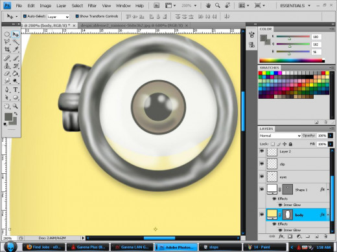Open the steps taskbar button
This screenshot has height=252, width=337.
pos(220,247)
